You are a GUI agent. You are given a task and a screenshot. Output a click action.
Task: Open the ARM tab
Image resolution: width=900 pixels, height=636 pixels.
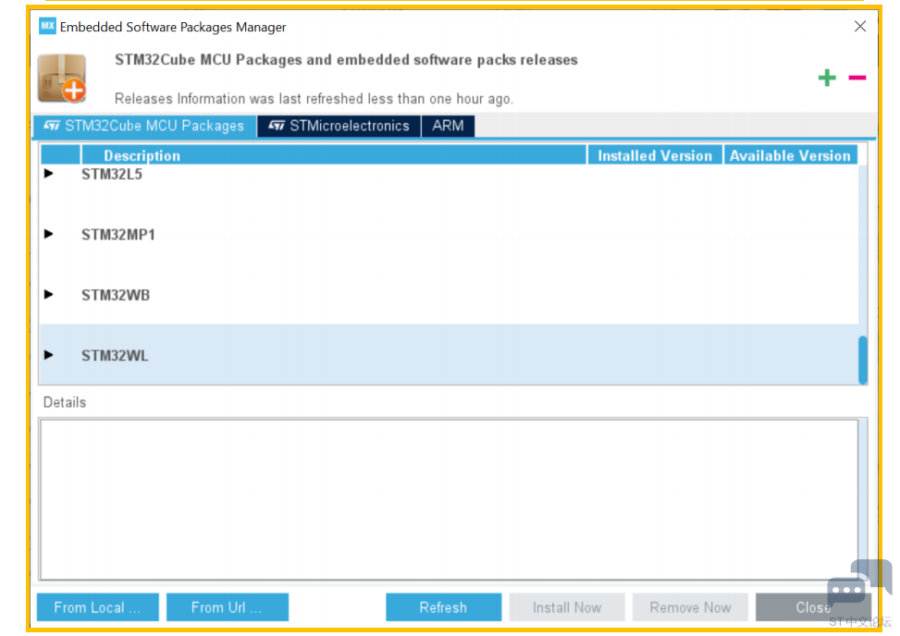click(448, 126)
